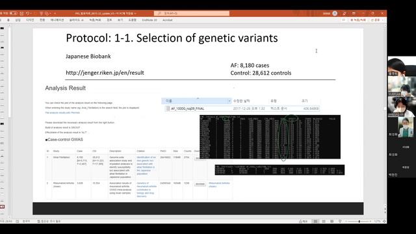This screenshot has width=416, height=234.
Task: Click the 'Case-control GWAS' heading
Action: tap(64, 140)
